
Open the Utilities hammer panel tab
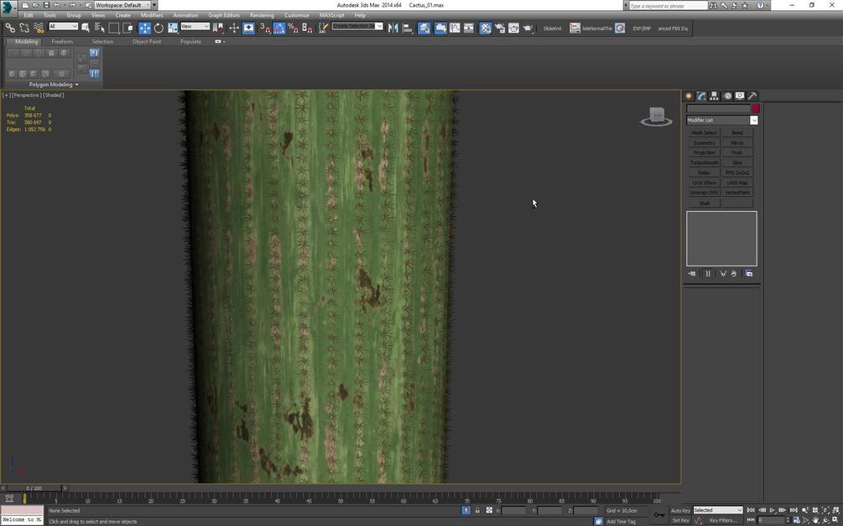pyautogui.click(x=752, y=95)
